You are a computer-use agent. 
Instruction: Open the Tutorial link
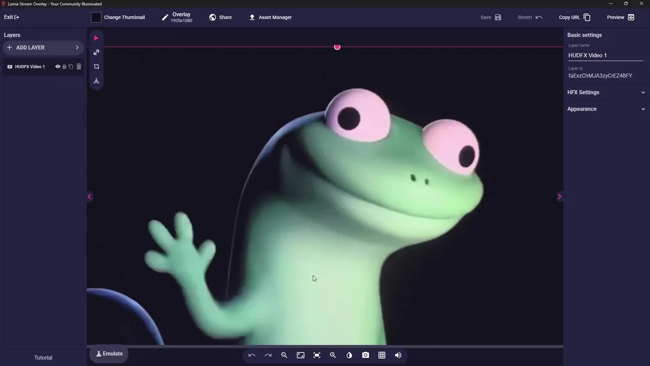(x=43, y=358)
